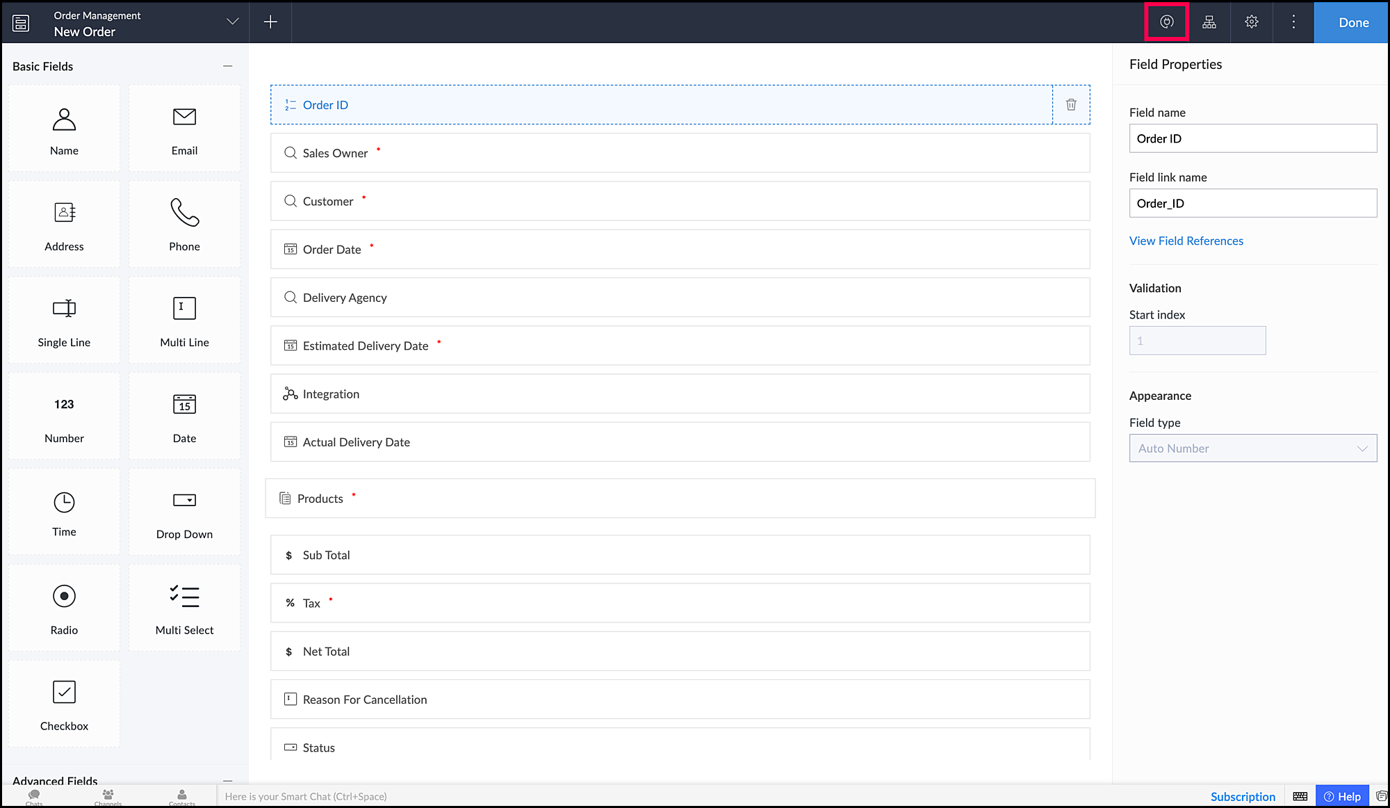Delete the Order ID field using trash icon
This screenshot has height=808, width=1390.
click(x=1071, y=105)
